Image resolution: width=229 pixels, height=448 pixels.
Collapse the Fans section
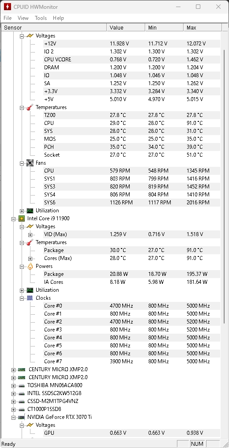pyautogui.click(x=22, y=163)
